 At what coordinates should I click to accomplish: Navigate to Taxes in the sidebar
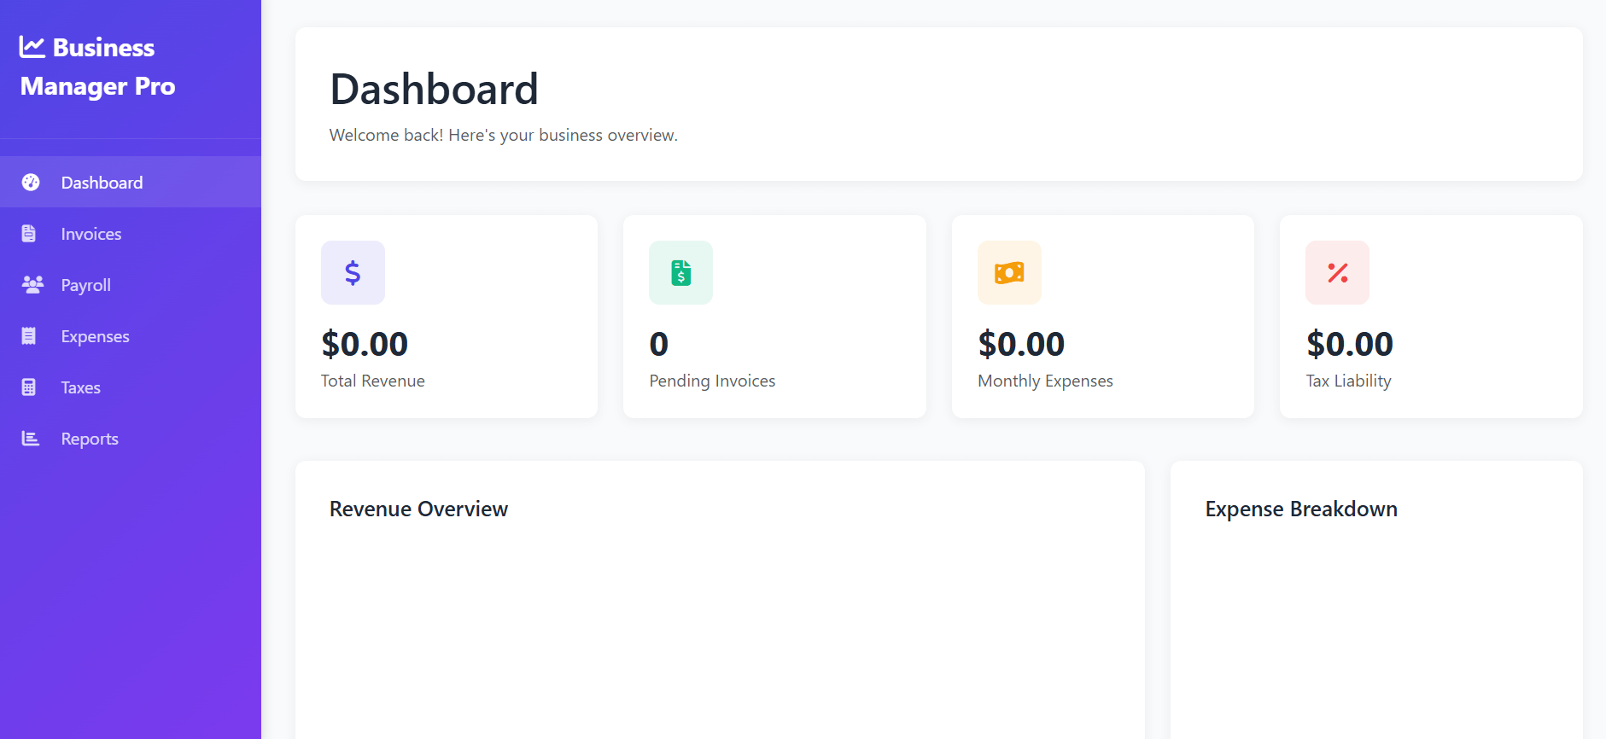pyautogui.click(x=81, y=387)
